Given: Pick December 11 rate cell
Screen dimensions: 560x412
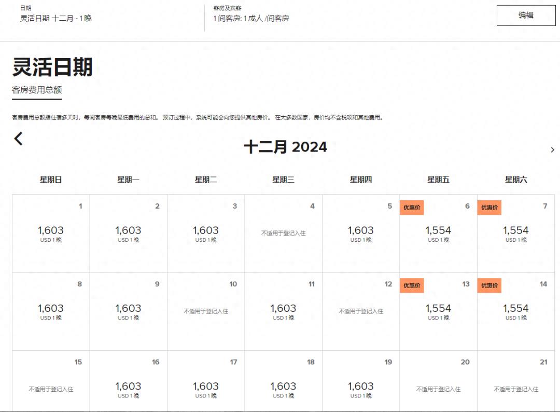Looking at the screenshot, I should tap(283, 311).
